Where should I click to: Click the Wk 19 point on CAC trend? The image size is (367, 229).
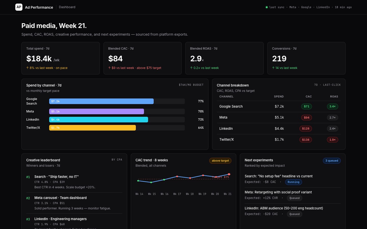[x=203, y=175]
